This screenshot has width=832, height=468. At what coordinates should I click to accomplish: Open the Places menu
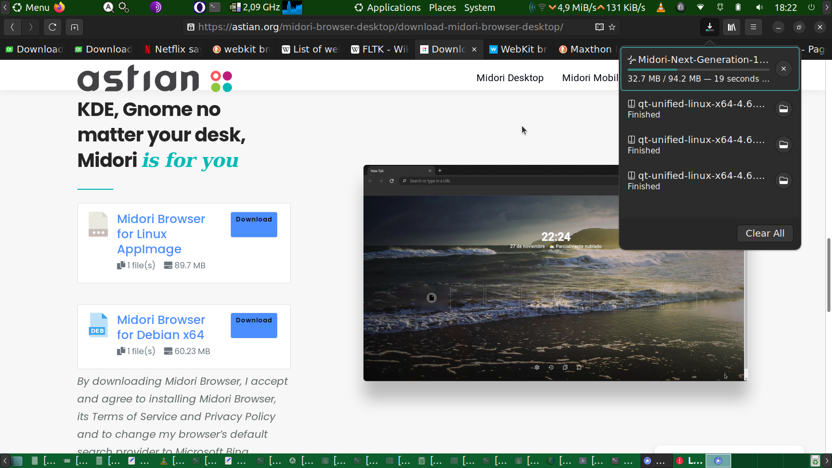coord(443,7)
